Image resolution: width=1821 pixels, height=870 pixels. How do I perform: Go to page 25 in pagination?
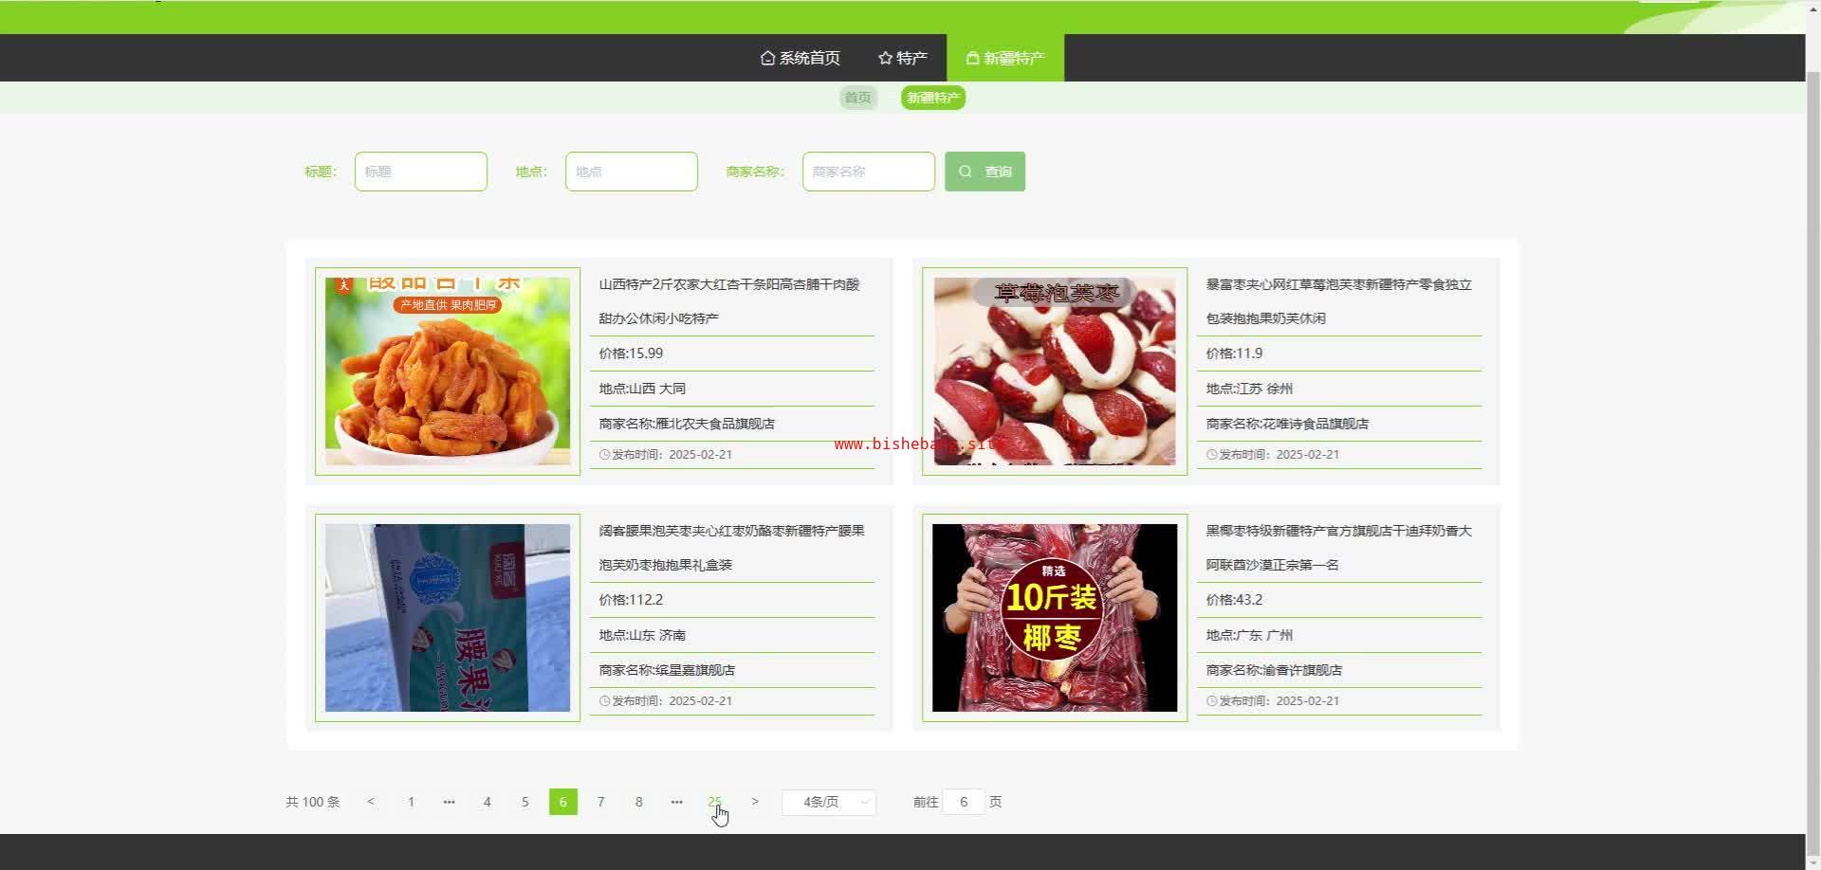point(714,802)
